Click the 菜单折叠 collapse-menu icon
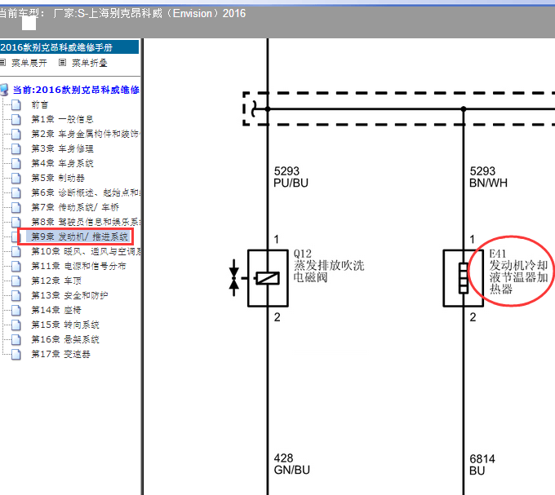Image resolution: width=555 pixels, height=495 pixels. [x=62, y=63]
